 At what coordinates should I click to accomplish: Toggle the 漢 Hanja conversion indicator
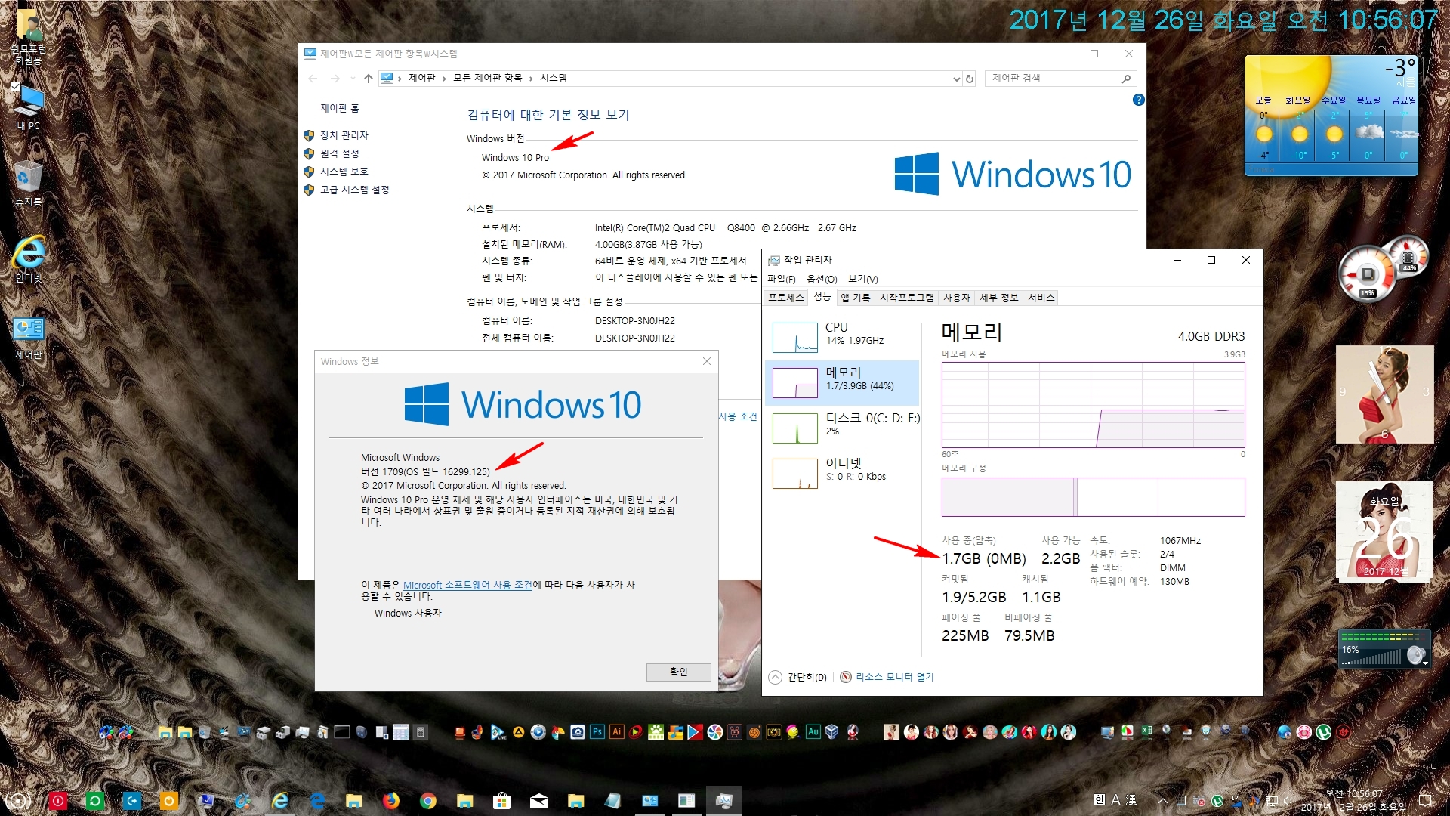click(x=1131, y=799)
